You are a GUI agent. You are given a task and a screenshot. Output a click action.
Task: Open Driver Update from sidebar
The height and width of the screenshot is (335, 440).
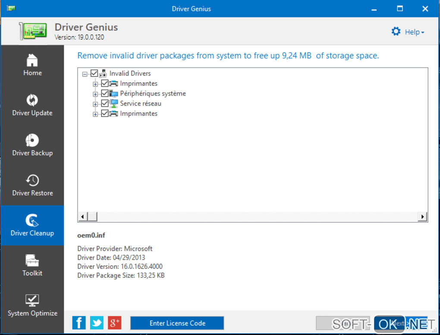coord(32,105)
